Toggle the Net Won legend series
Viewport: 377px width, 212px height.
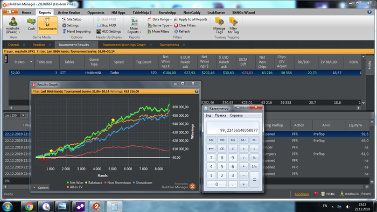[75, 183]
